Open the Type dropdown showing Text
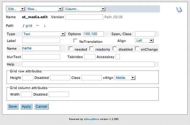Viewport: 190px width, 125px height. 44,34
